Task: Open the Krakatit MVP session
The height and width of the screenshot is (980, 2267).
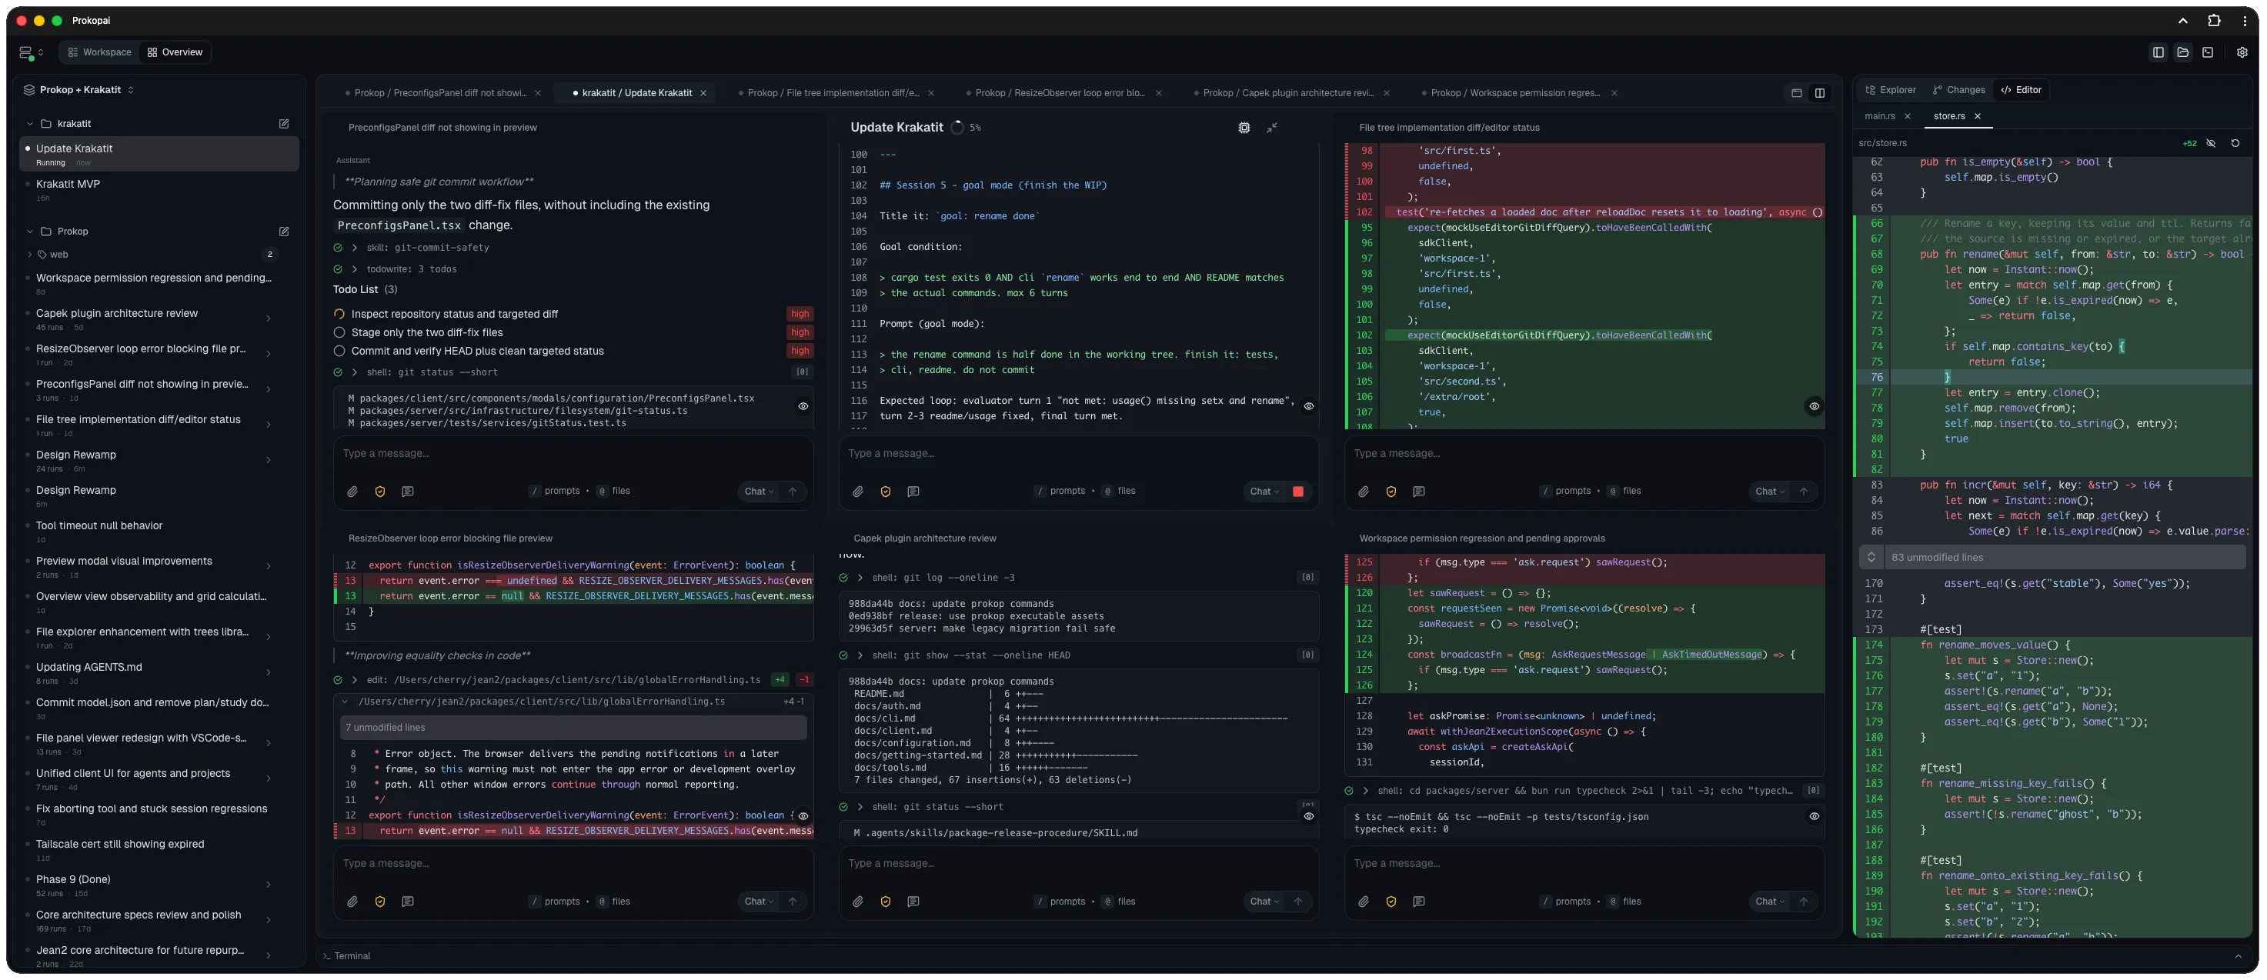Action: point(159,189)
